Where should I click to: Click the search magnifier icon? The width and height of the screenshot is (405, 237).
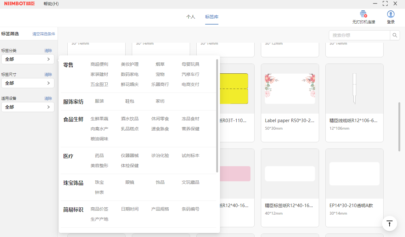coord(395,35)
